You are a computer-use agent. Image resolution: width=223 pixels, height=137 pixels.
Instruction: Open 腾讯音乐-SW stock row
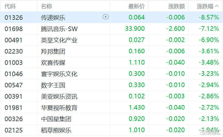[59, 29]
